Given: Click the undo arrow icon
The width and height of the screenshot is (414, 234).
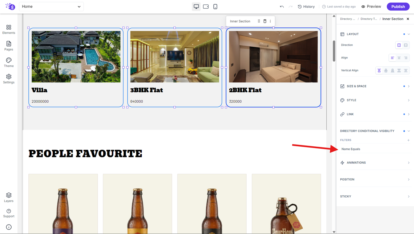Looking at the screenshot, I should tap(282, 6).
